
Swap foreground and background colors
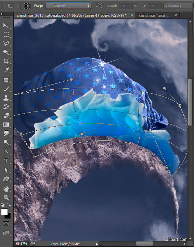[x=9, y=205]
